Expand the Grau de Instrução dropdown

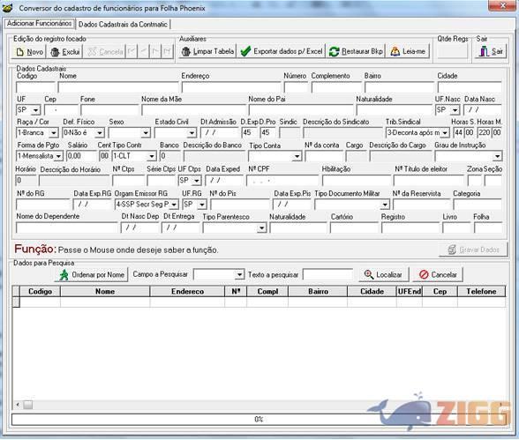[x=469, y=156]
